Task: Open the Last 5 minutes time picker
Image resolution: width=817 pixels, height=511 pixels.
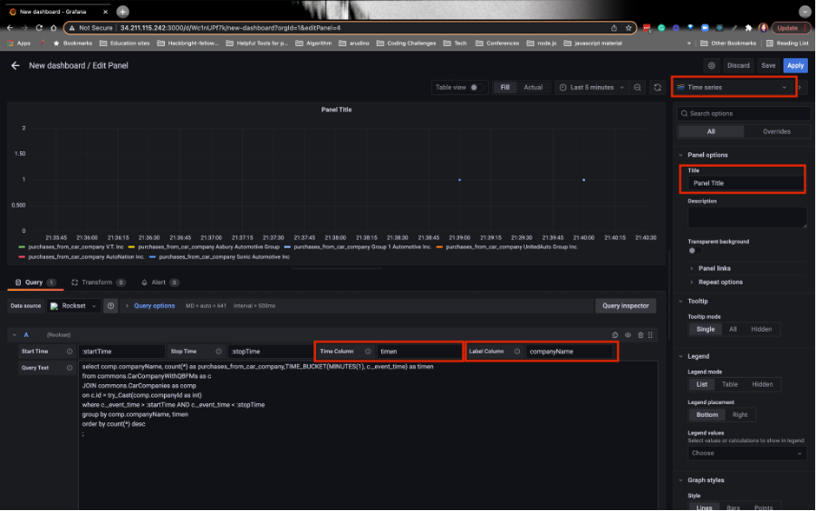Action: (x=591, y=88)
